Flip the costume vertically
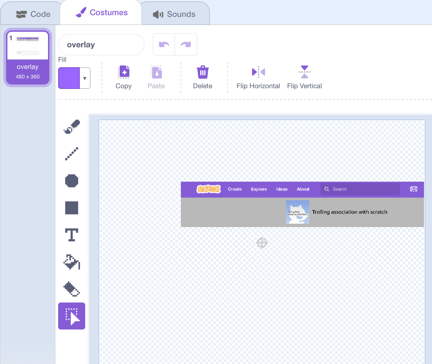Viewport: 432px width, 364px height. coord(304,77)
